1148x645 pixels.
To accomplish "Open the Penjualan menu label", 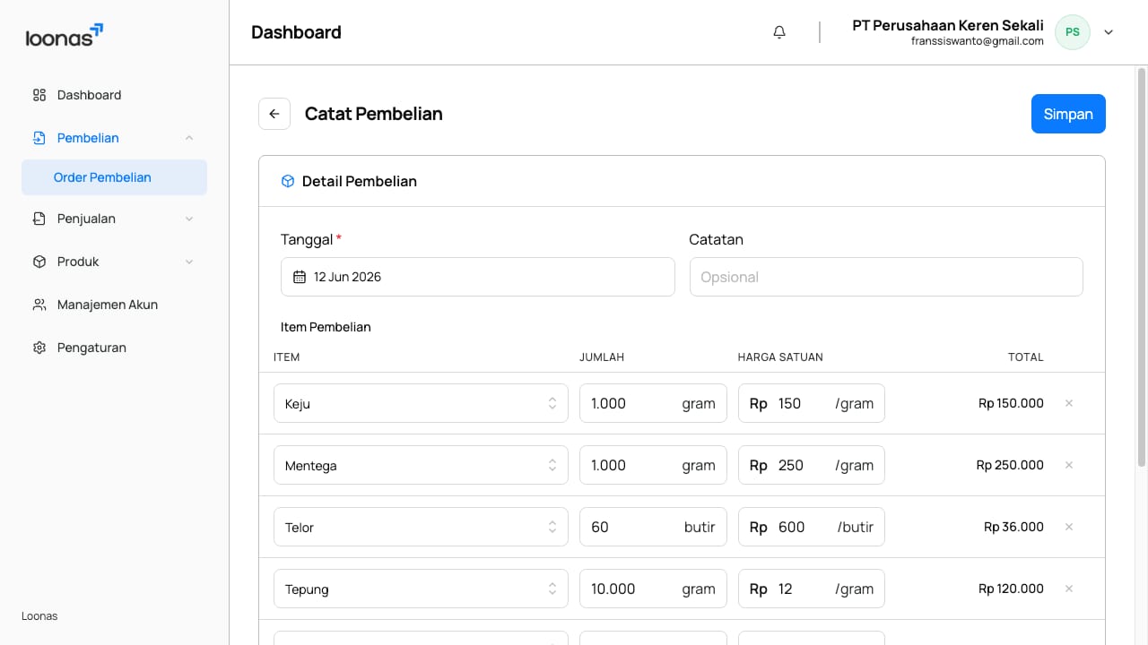I will pyautogui.click(x=86, y=219).
